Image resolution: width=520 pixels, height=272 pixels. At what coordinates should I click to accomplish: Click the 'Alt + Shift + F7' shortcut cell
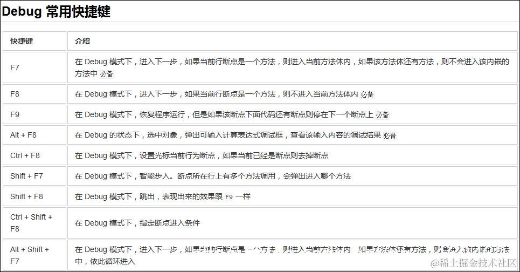click(x=34, y=255)
